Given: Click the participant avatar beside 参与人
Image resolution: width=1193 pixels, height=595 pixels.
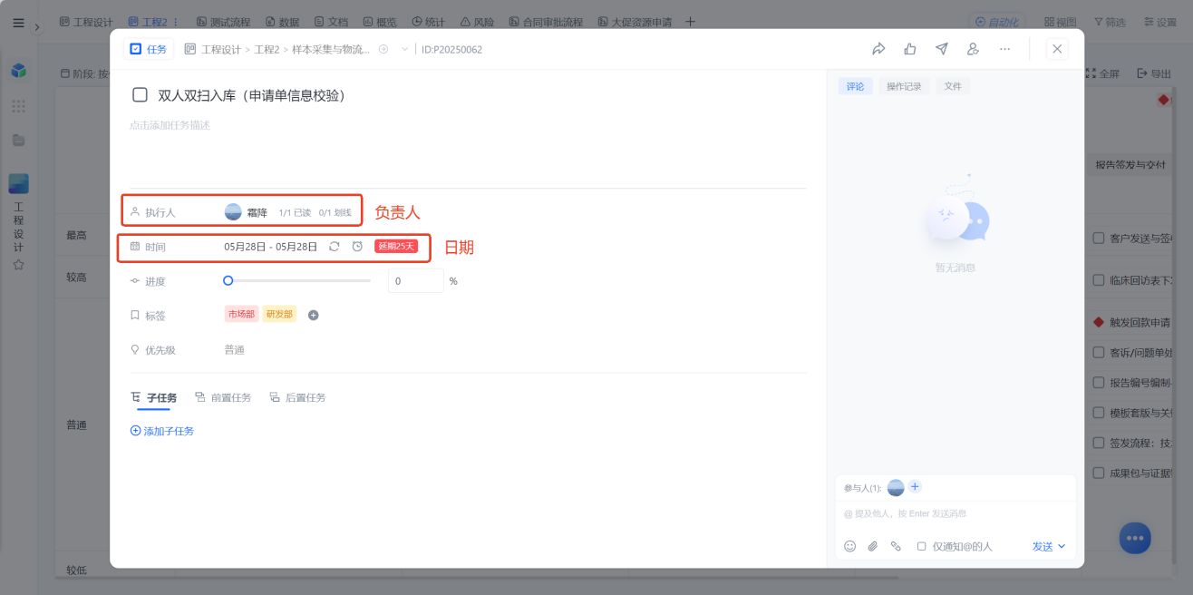Looking at the screenshot, I should pyautogui.click(x=896, y=488).
